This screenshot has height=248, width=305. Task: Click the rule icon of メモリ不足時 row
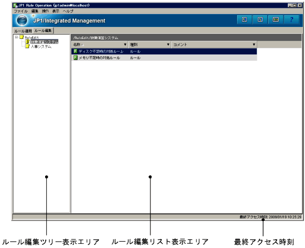(76, 58)
